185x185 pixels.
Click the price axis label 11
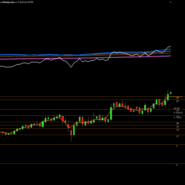click(178, 137)
